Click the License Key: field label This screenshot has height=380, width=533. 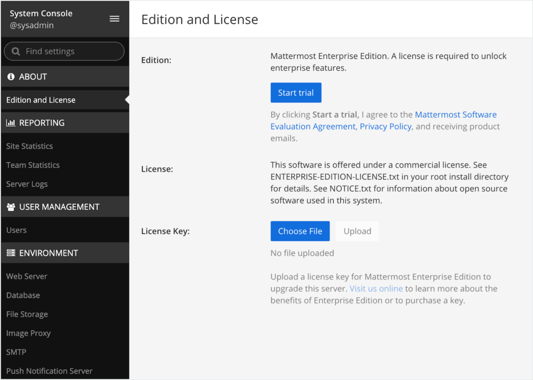coord(166,231)
